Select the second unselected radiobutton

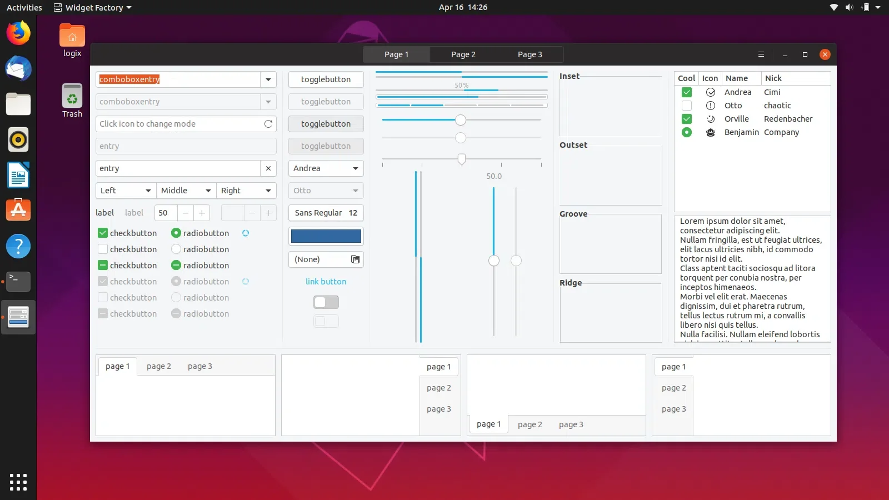(x=176, y=249)
